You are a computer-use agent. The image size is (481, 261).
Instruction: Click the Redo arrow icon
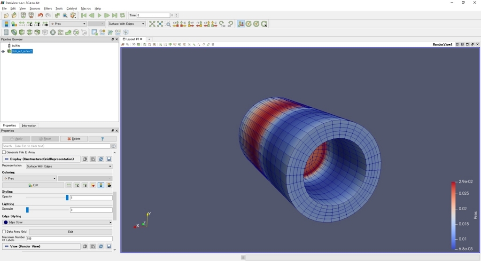[48, 16]
